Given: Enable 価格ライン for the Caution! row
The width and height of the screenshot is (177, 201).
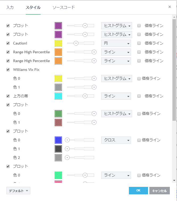Looking at the screenshot, I should (139, 43).
